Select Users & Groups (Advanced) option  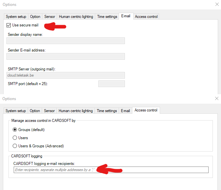(x=15, y=146)
